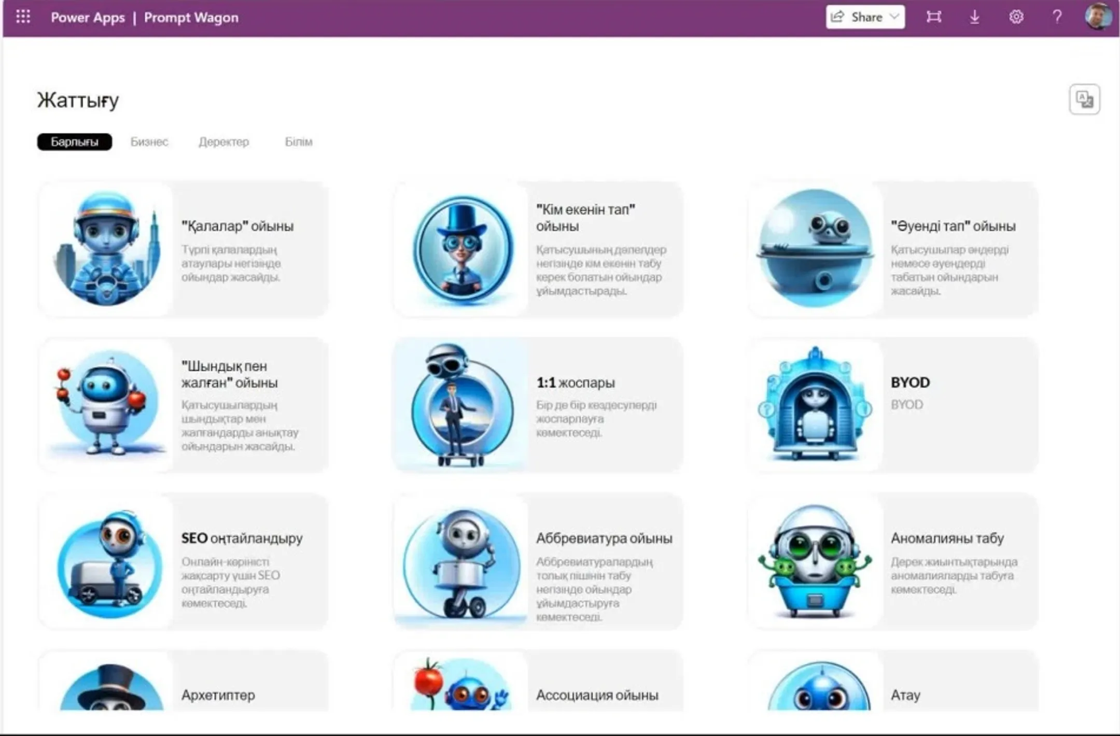Viewport: 1120px width, 736px height.
Task: Click the grey BYOD subtitle text
Action: click(907, 404)
